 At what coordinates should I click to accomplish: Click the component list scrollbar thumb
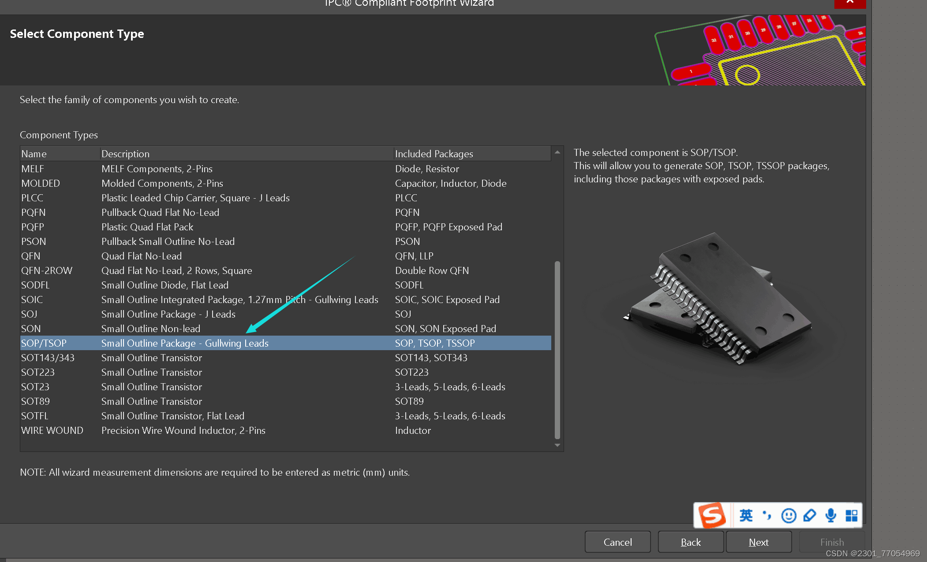(x=557, y=350)
